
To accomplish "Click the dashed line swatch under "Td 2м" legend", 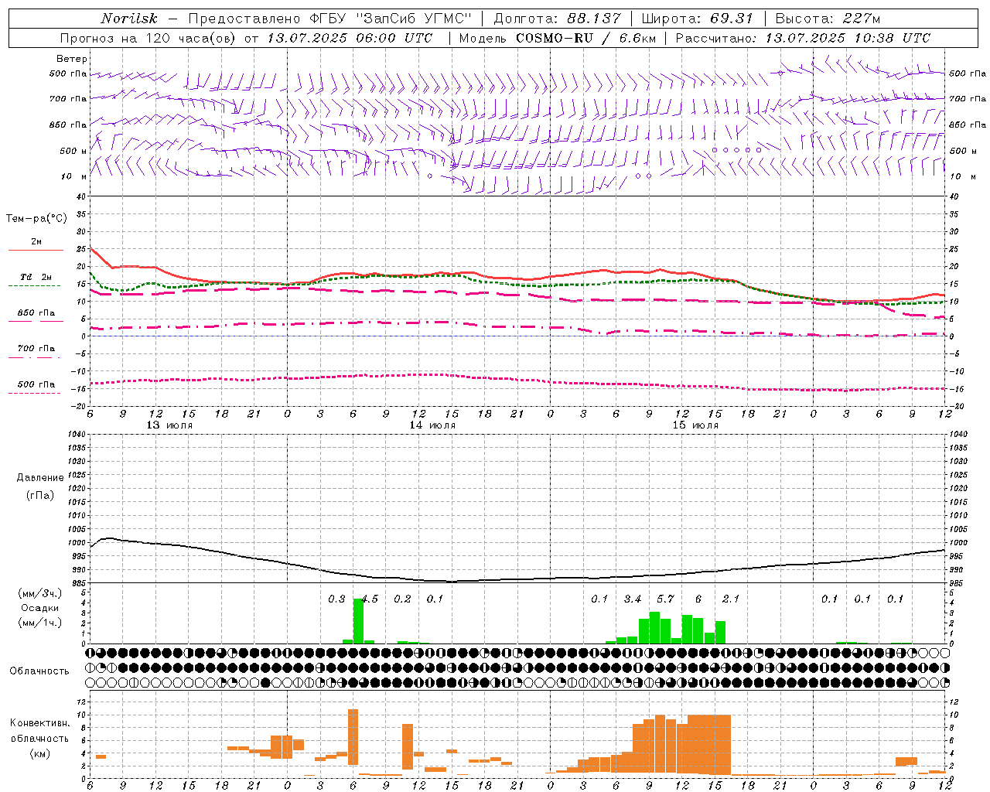I will pyautogui.click(x=34, y=286).
